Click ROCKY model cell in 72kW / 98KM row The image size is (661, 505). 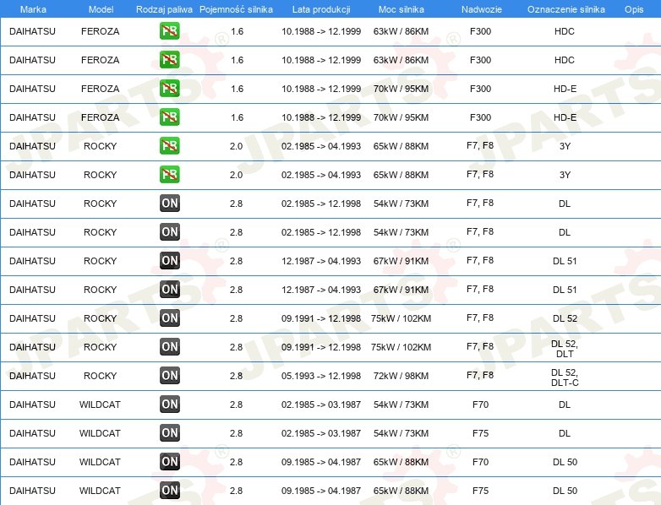pyautogui.click(x=100, y=376)
